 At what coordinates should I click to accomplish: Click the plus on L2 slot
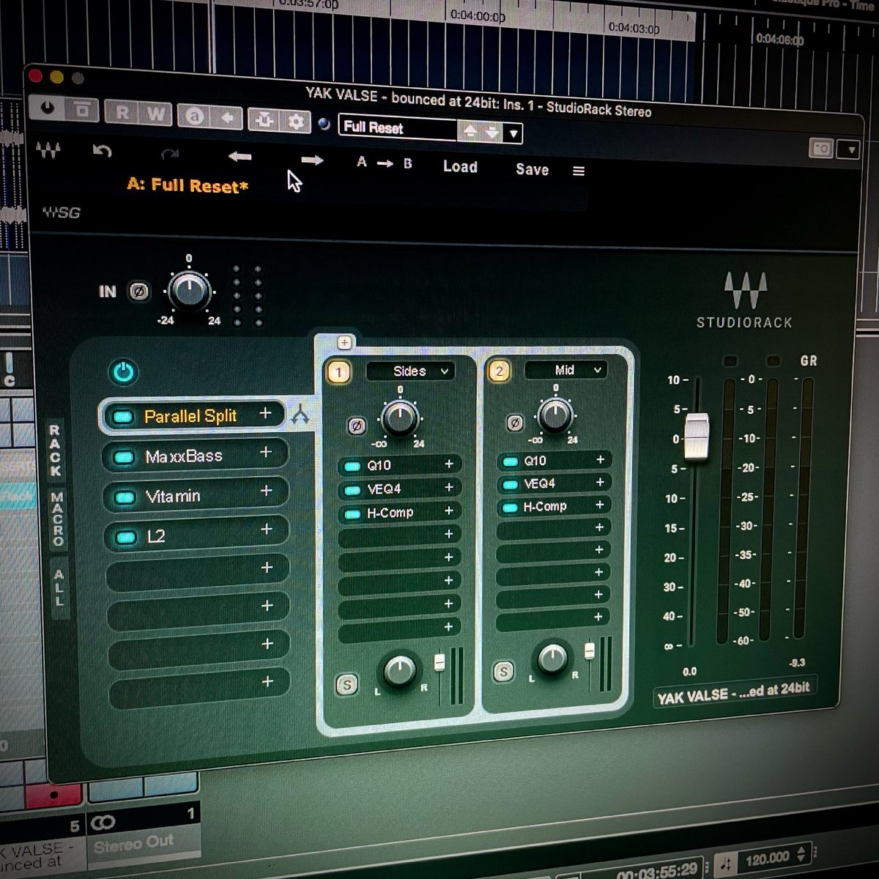pyautogui.click(x=267, y=529)
